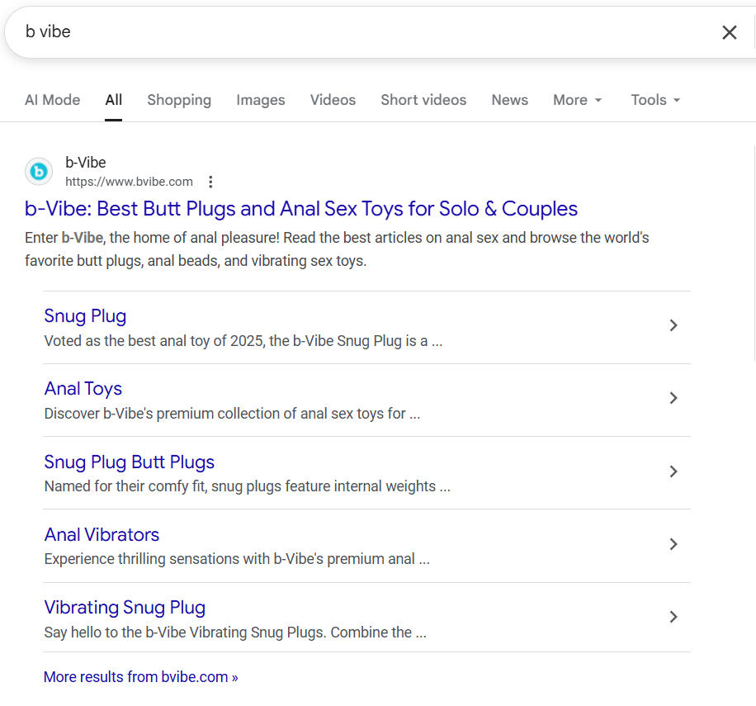Click the chevron arrow on the Anal Toys row
The image size is (756, 706).
[673, 398]
